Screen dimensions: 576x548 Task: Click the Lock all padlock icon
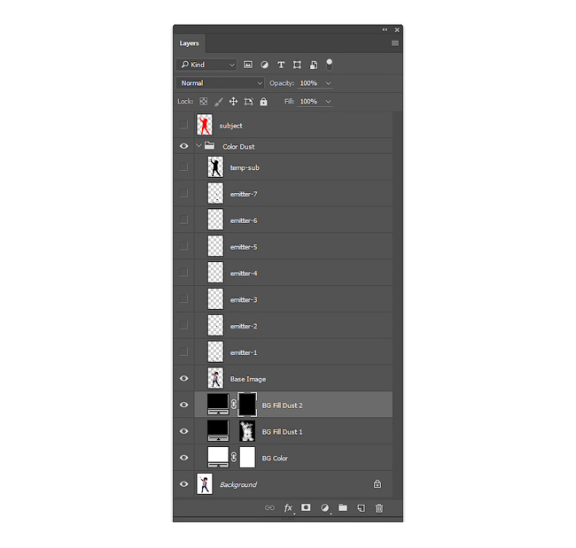[263, 102]
